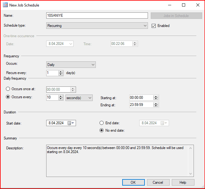
Task: Click the Cancel button
Action: tap(158, 182)
